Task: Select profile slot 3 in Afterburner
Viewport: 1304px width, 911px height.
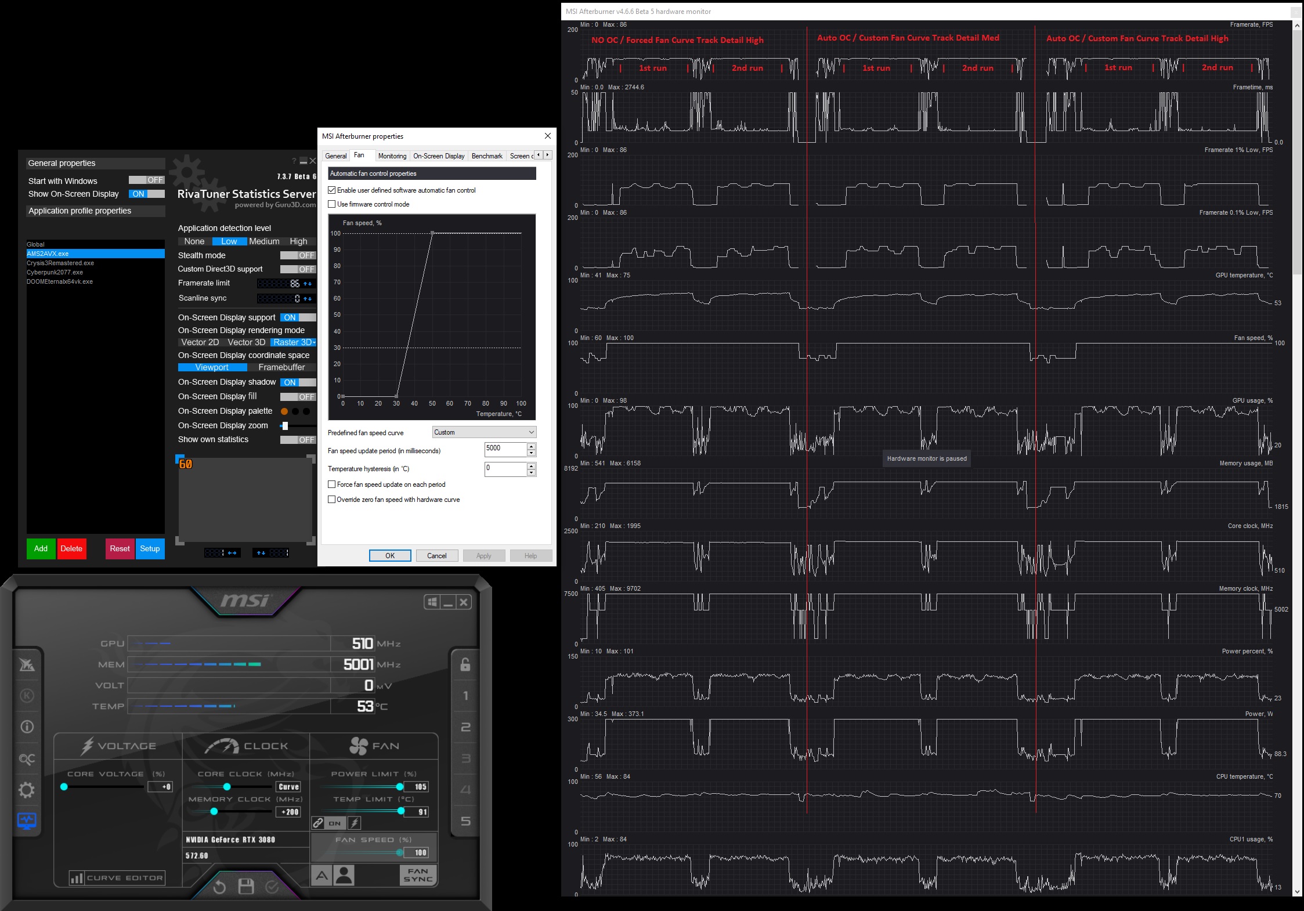Action: pos(465,758)
